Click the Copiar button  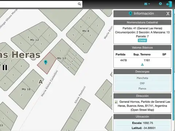pyautogui.click(x=142, y=40)
